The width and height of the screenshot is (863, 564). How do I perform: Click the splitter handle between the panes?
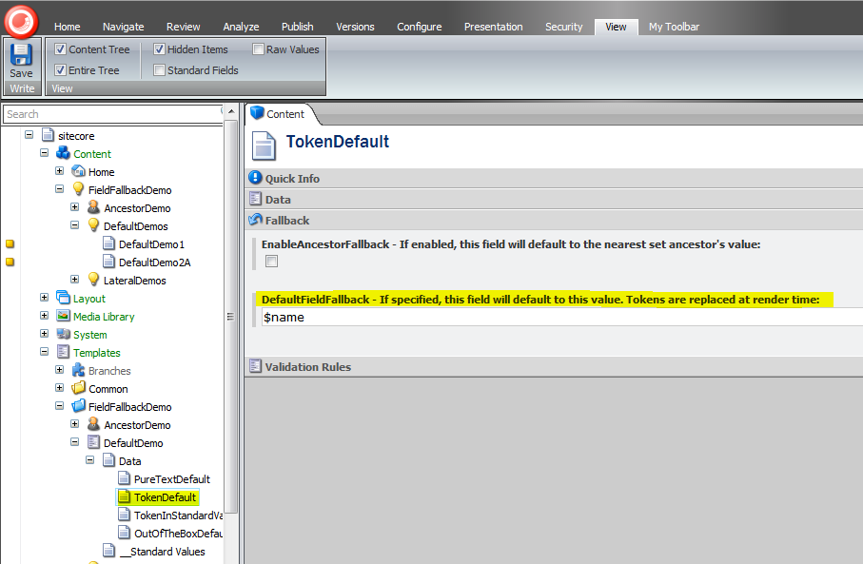click(230, 317)
